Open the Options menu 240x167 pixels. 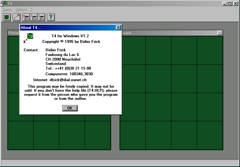[x=21, y=10]
